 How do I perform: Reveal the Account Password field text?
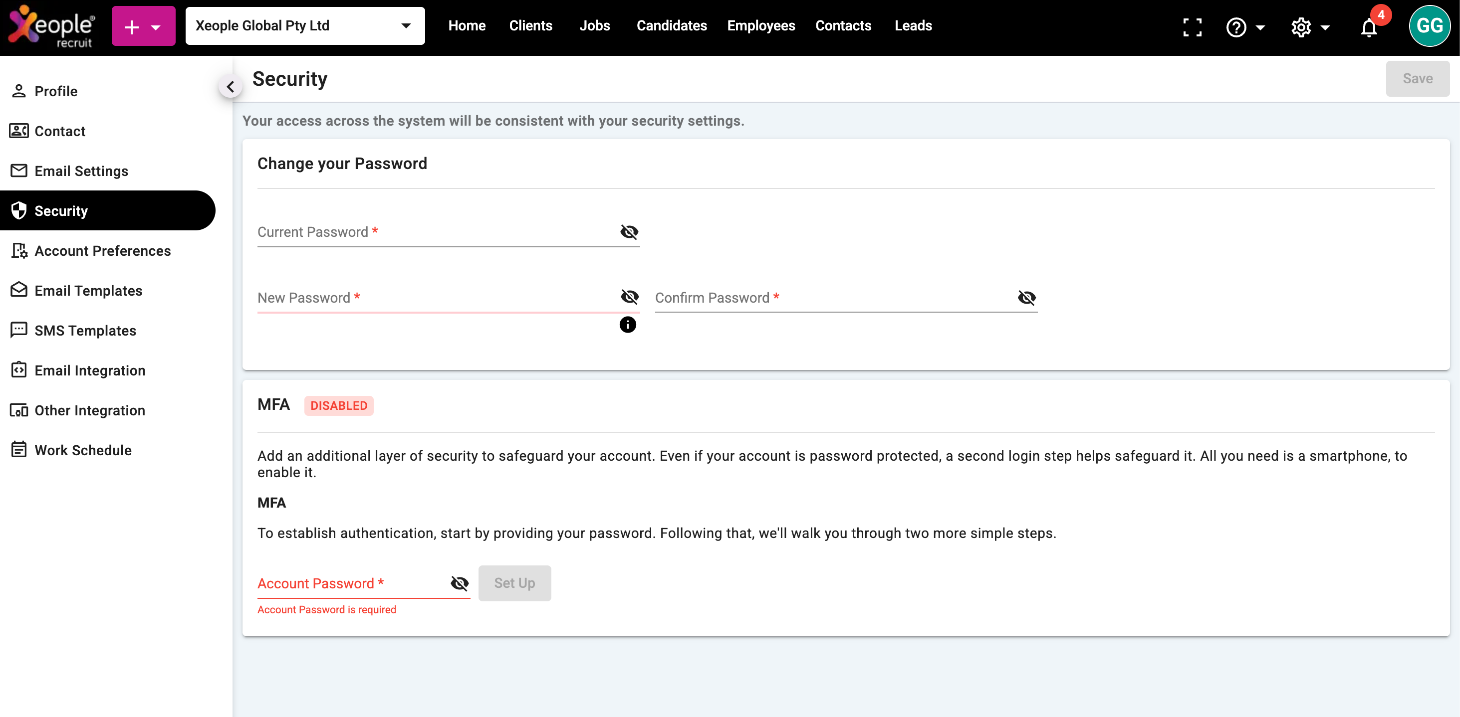click(x=459, y=583)
